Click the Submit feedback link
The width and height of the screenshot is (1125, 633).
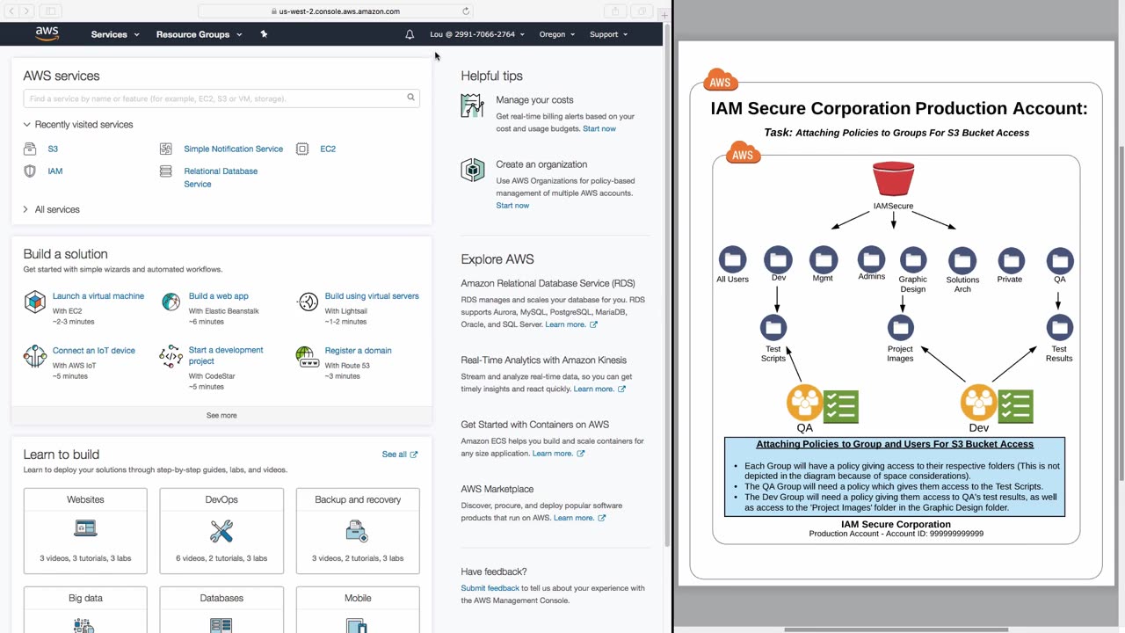click(490, 588)
